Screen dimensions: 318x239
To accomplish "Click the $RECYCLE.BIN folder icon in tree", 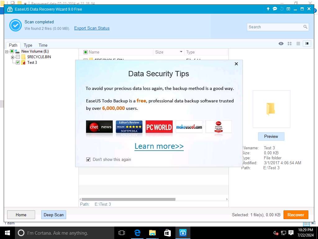I will coord(23,57).
